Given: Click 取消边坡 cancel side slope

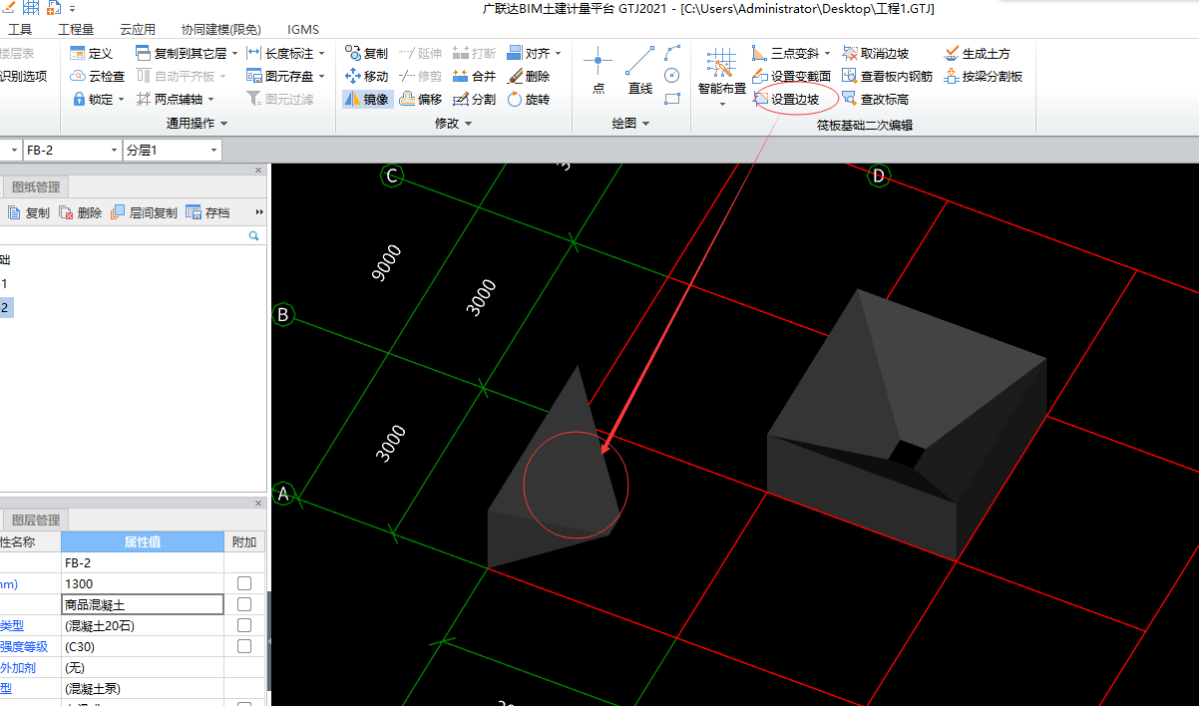Looking at the screenshot, I should tap(875, 53).
